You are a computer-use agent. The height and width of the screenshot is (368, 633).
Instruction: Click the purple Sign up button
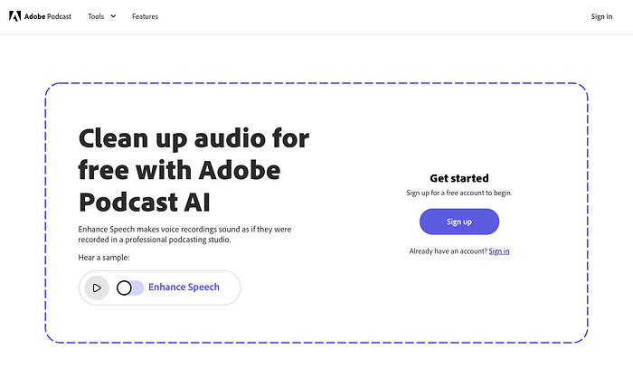(x=459, y=222)
